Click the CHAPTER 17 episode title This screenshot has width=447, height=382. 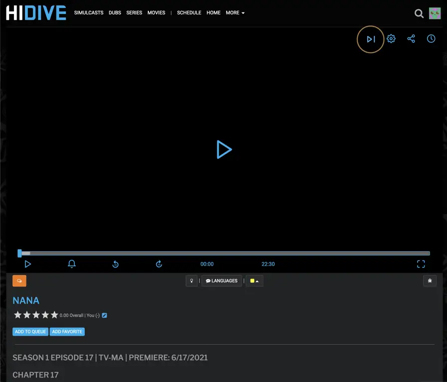[x=36, y=375]
